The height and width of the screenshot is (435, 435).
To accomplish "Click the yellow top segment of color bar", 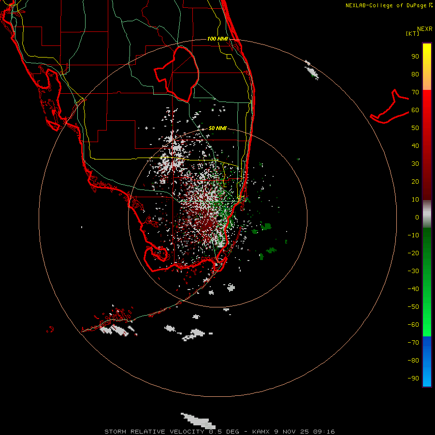I will (x=427, y=67).
